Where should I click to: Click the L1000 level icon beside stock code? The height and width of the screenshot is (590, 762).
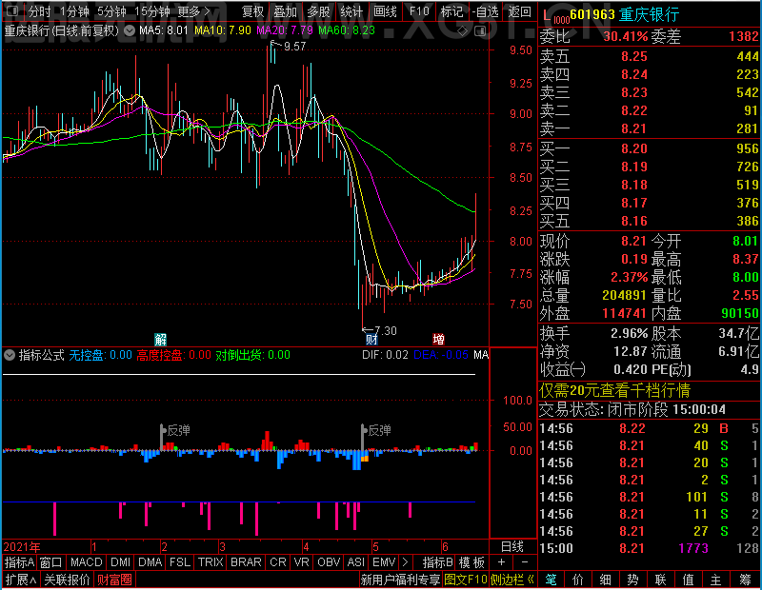point(555,16)
